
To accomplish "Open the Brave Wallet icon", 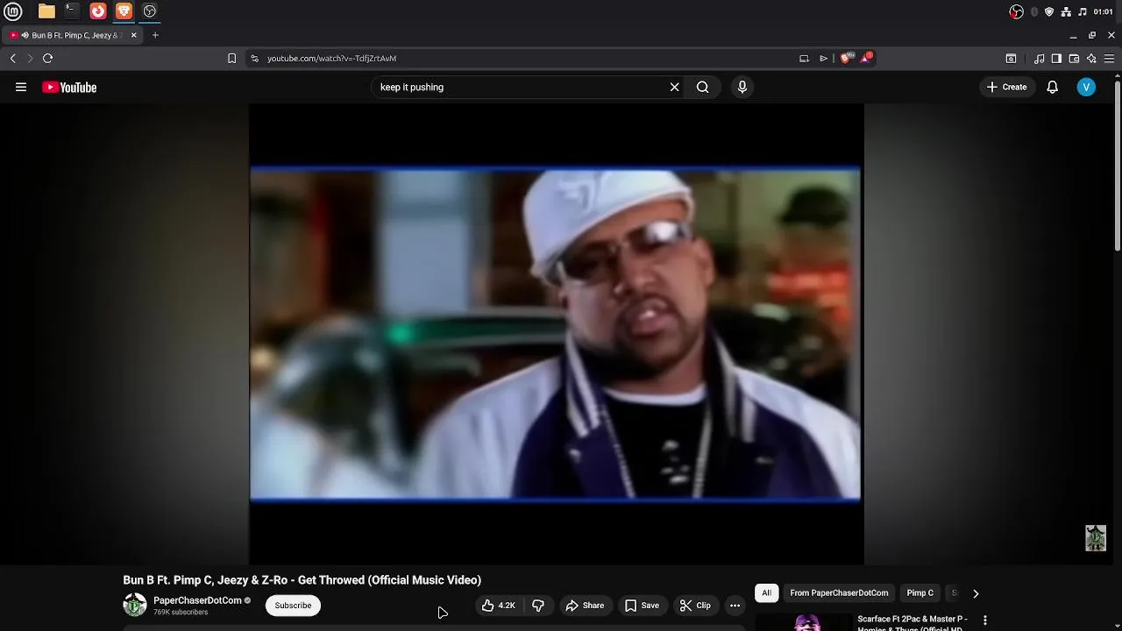I will (x=1074, y=59).
